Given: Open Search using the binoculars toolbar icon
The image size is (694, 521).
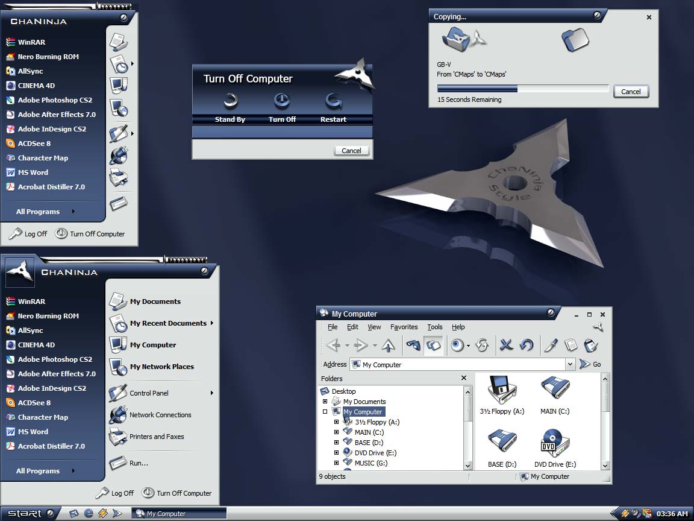Looking at the screenshot, I should (413, 345).
